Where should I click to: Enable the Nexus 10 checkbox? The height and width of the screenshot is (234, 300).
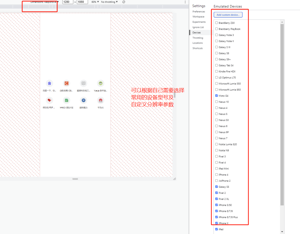[x=216, y=102]
